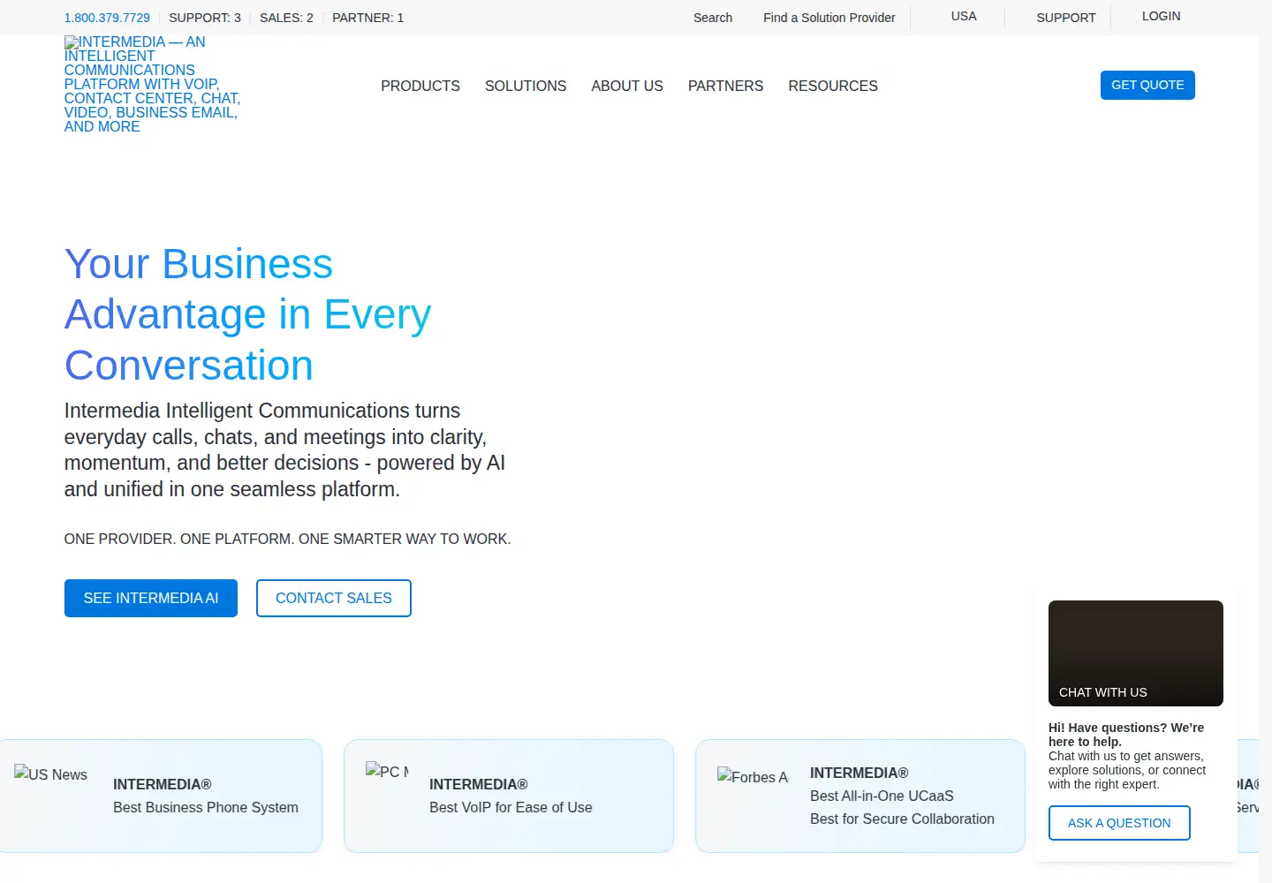Open the RESOURCES menu
Viewport: 1272px width, 883px height.
833,86
